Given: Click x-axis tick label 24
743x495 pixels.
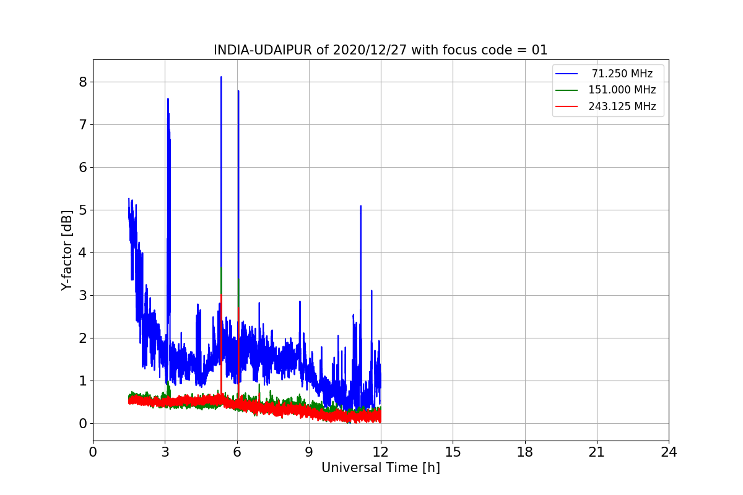Looking at the screenshot, I should point(669,452).
